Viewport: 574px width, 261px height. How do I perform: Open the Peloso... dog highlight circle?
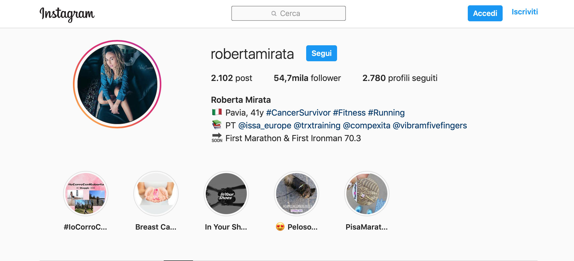coord(297,194)
